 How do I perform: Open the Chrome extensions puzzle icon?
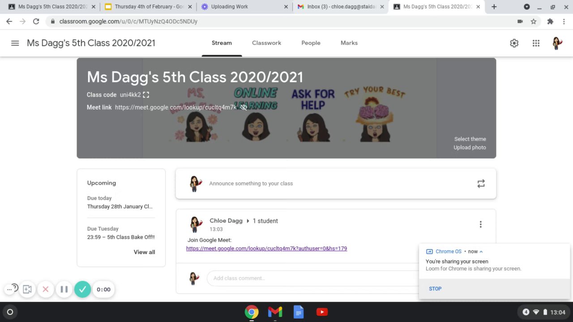pyautogui.click(x=550, y=21)
